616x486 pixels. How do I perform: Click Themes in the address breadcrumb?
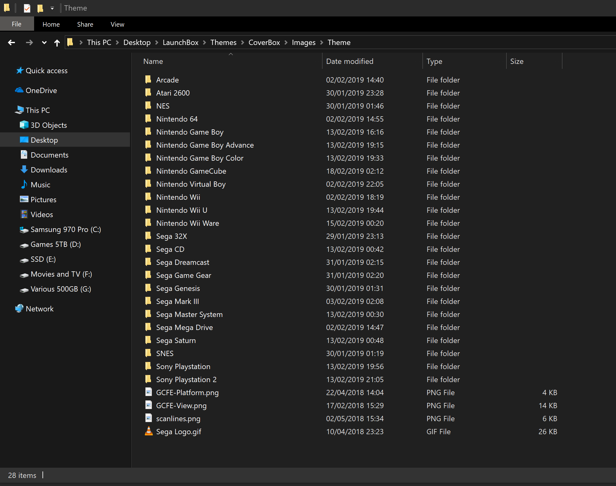[x=223, y=42]
